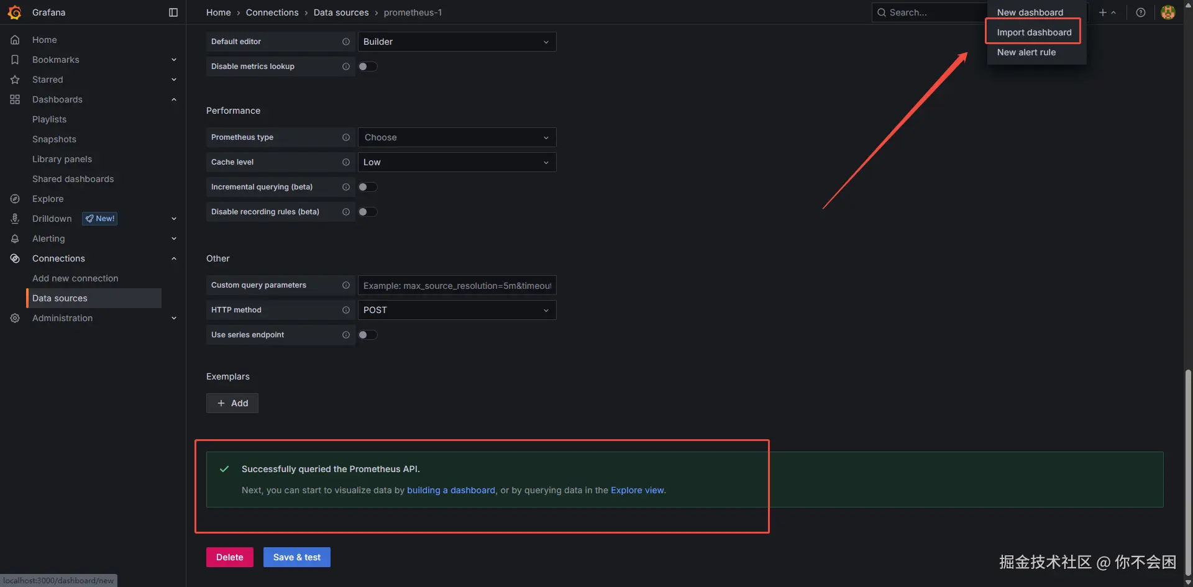Expand the Administration section chevron
Image resolution: width=1193 pixels, height=587 pixels.
coord(174,318)
